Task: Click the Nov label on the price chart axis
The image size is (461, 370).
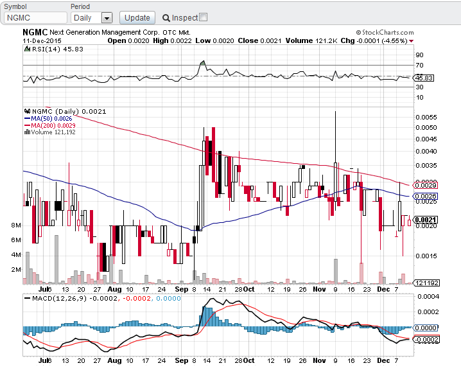Action: click(x=319, y=289)
